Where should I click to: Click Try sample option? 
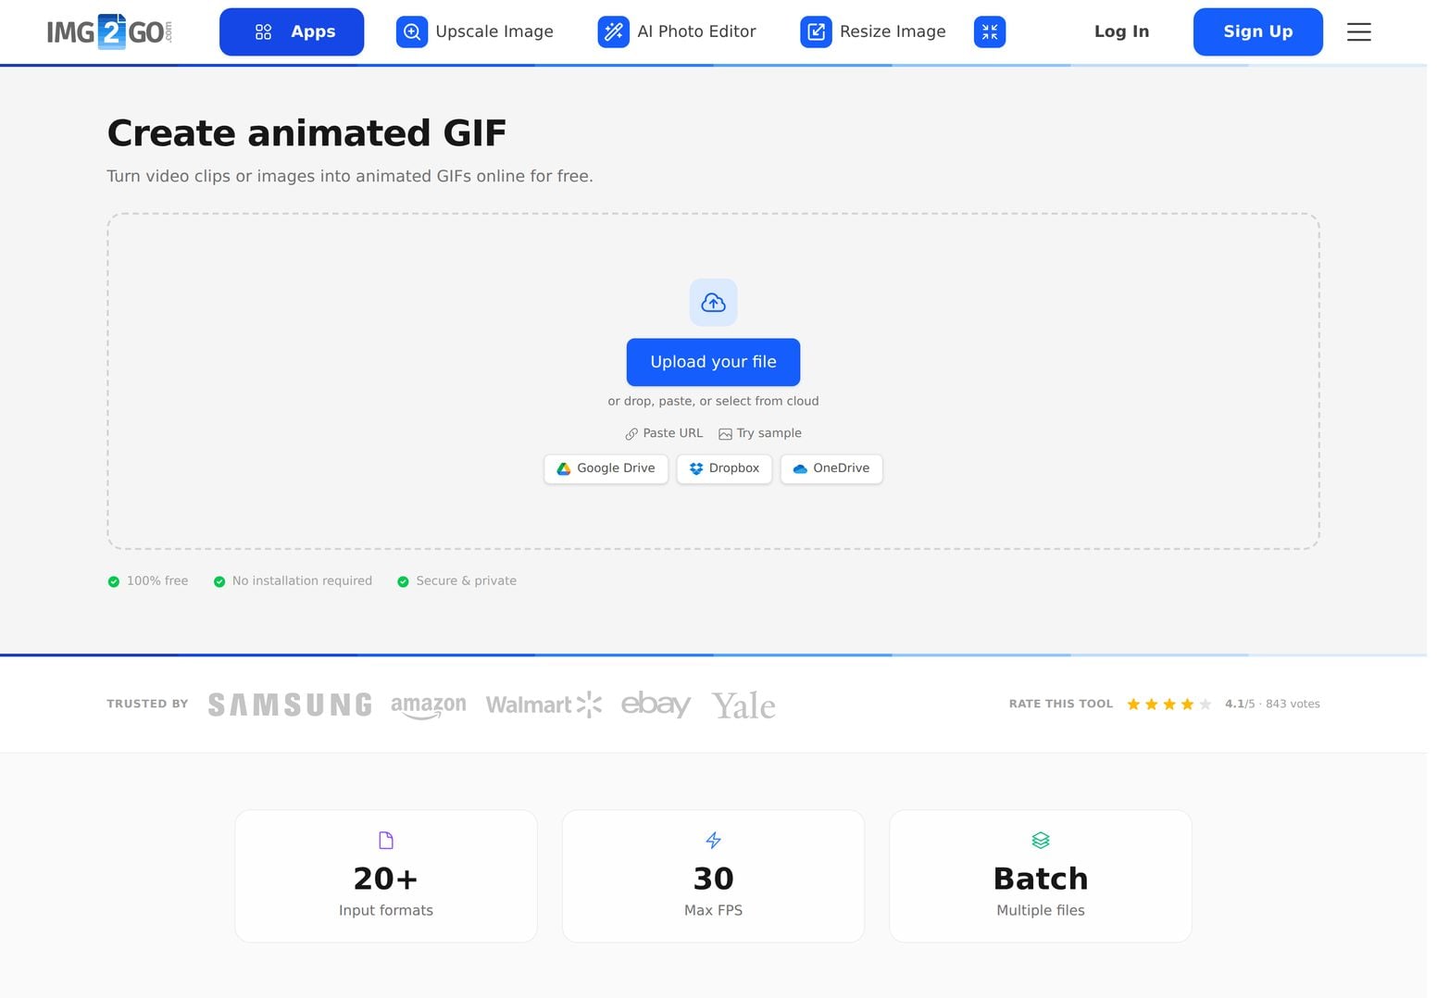click(760, 433)
